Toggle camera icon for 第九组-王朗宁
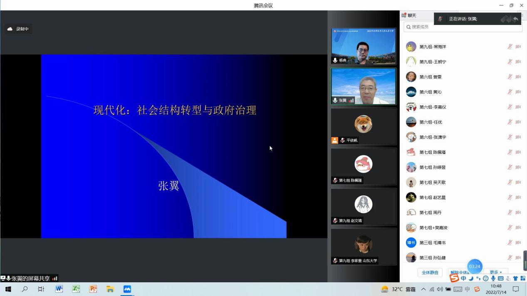Image resolution: width=527 pixels, height=296 pixels. click(x=518, y=62)
